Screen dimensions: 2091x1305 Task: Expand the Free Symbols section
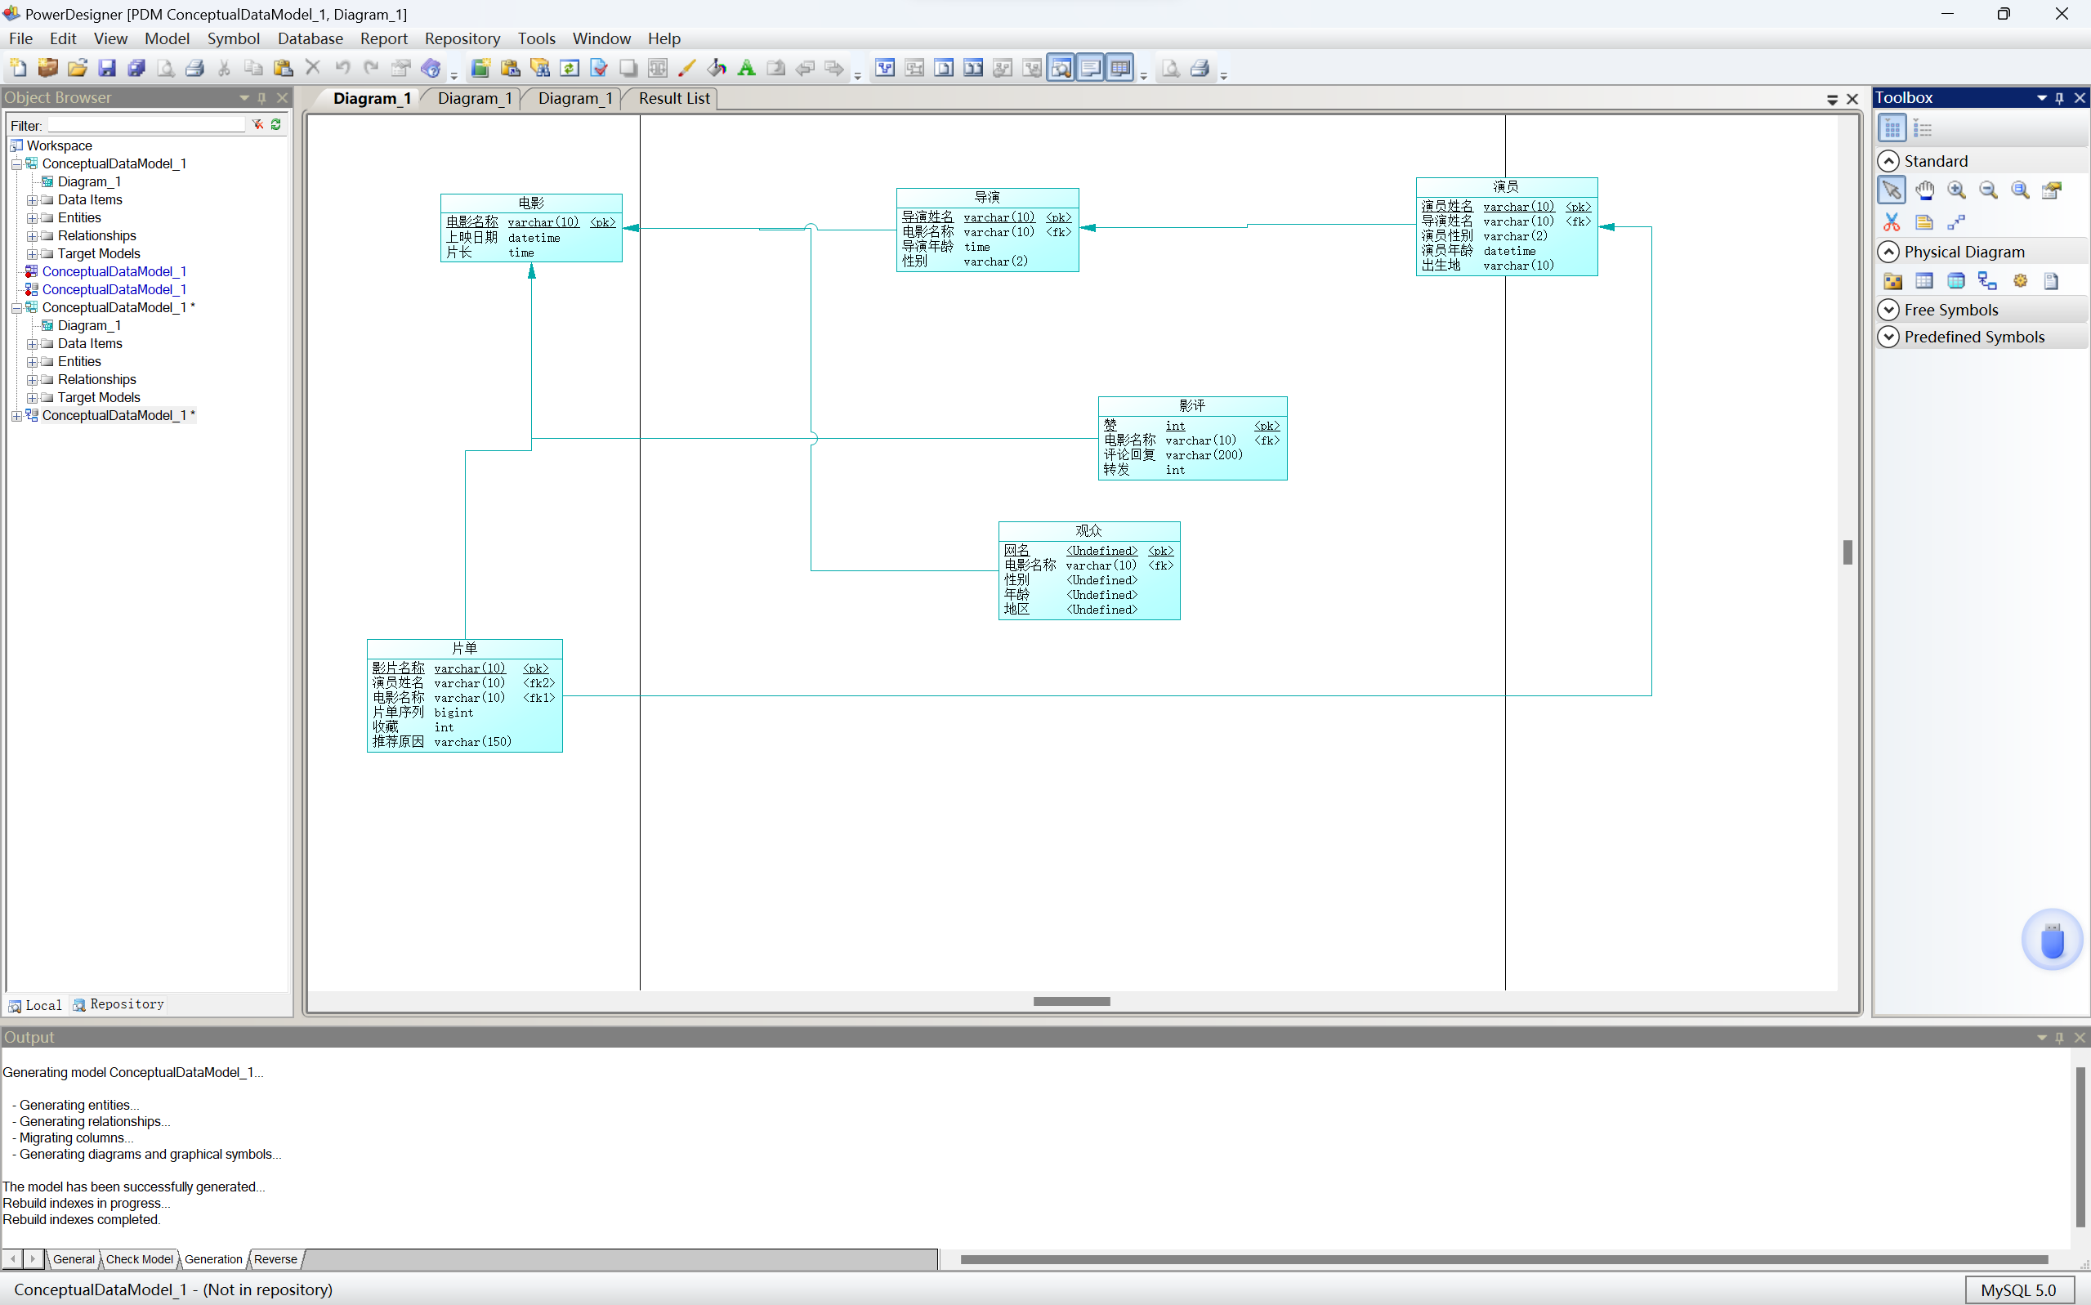tap(1888, 310)
